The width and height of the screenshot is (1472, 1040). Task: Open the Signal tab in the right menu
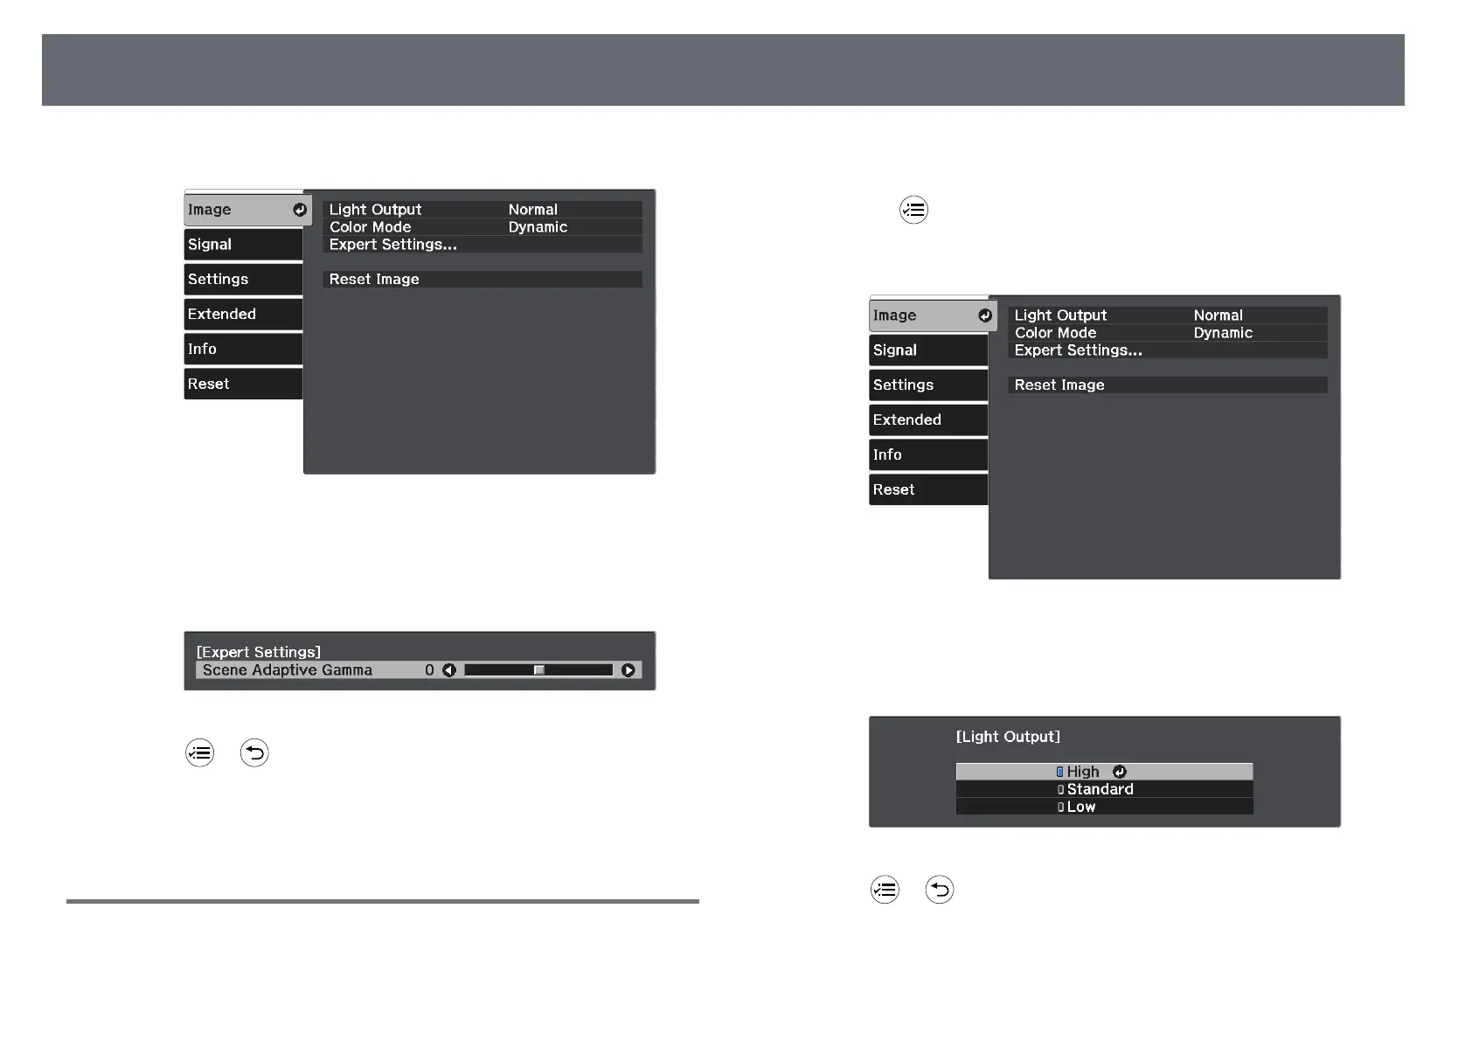tap(929, 350)
